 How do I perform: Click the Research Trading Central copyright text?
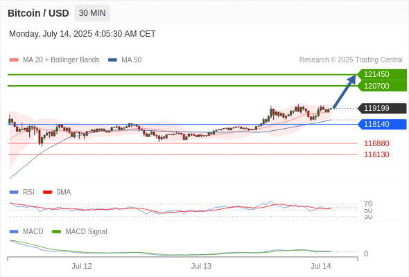point(351,60)
